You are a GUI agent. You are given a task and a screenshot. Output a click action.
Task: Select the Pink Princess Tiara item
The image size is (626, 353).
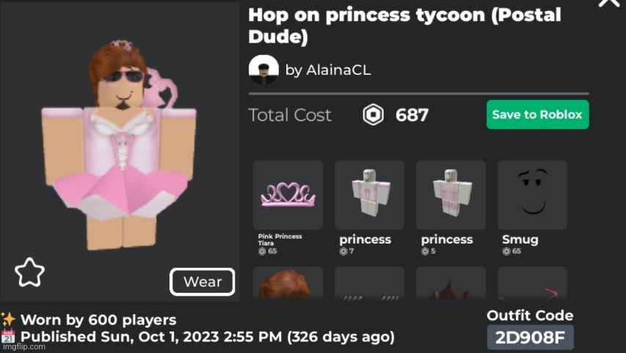288,195
